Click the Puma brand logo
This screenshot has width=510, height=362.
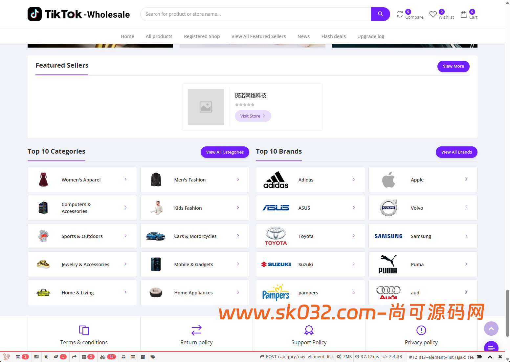coord(388,264)
